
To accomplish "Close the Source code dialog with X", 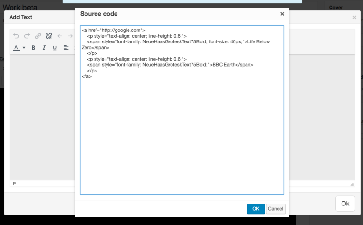I will point(282,14).
